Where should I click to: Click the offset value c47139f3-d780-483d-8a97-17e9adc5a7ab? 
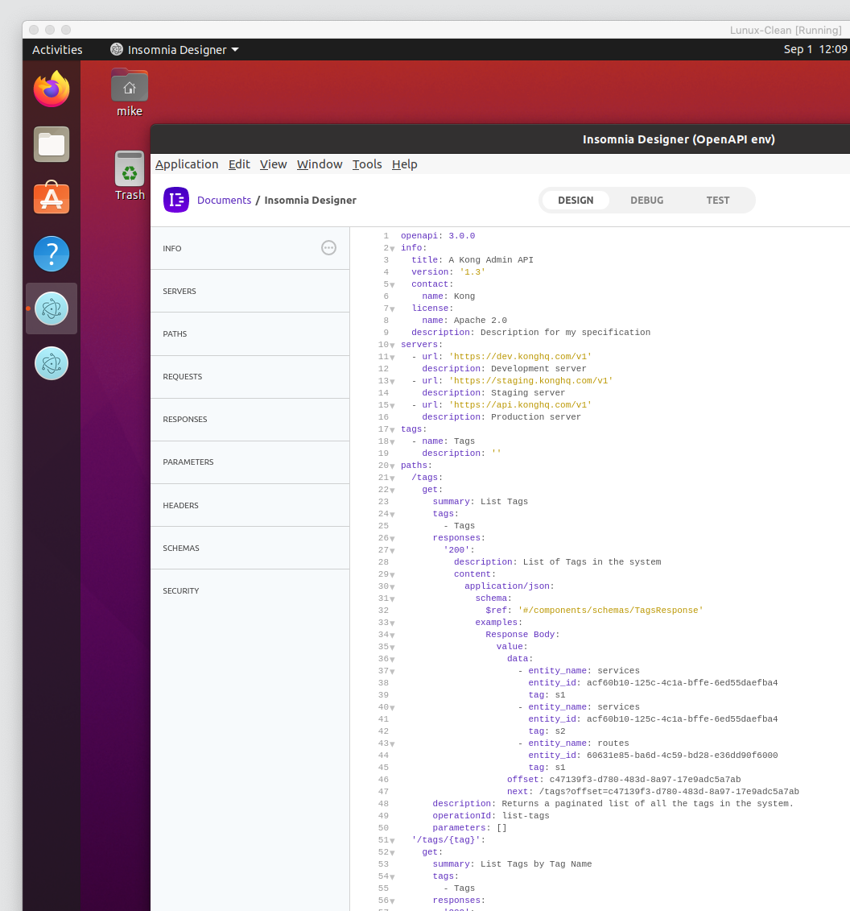645,780
